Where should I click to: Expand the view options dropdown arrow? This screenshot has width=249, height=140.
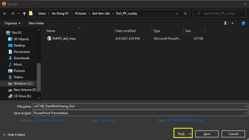(233, 23)
